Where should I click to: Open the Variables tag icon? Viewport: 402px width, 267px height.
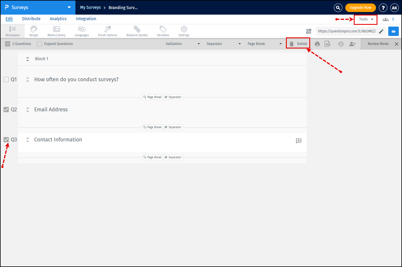coord(163,29)
